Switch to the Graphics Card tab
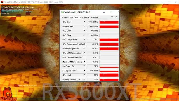This screenshot has width=179, height=101. [x=67, y=17]
